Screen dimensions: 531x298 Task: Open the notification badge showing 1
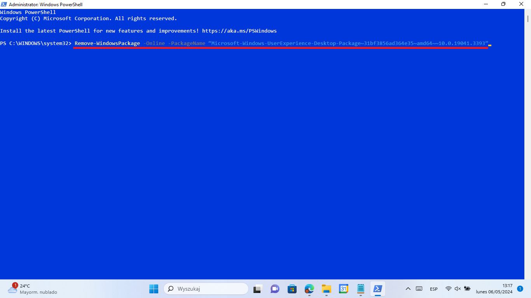click(520, 289)
